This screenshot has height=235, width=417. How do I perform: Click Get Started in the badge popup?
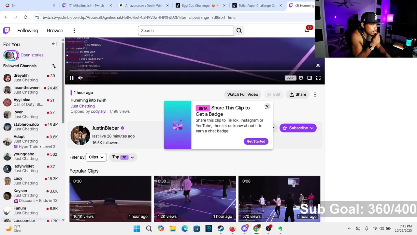[256, 141]
